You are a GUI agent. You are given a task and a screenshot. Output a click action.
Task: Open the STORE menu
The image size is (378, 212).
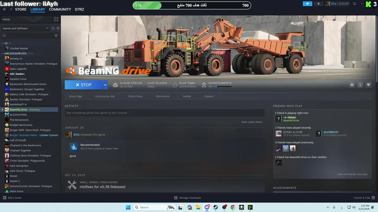(x=21, y=9)
